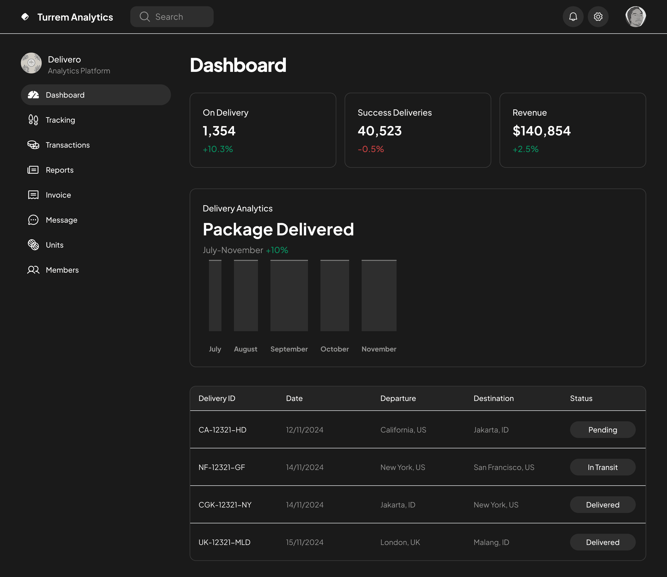The width and height of the screenshot is (667, 577).
Task: Click the Units icon in the sidebar
Action: click(33, 245)
